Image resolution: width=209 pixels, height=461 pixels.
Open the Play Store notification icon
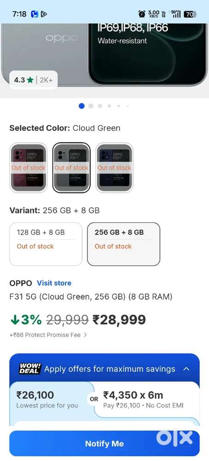click(44, 14)
